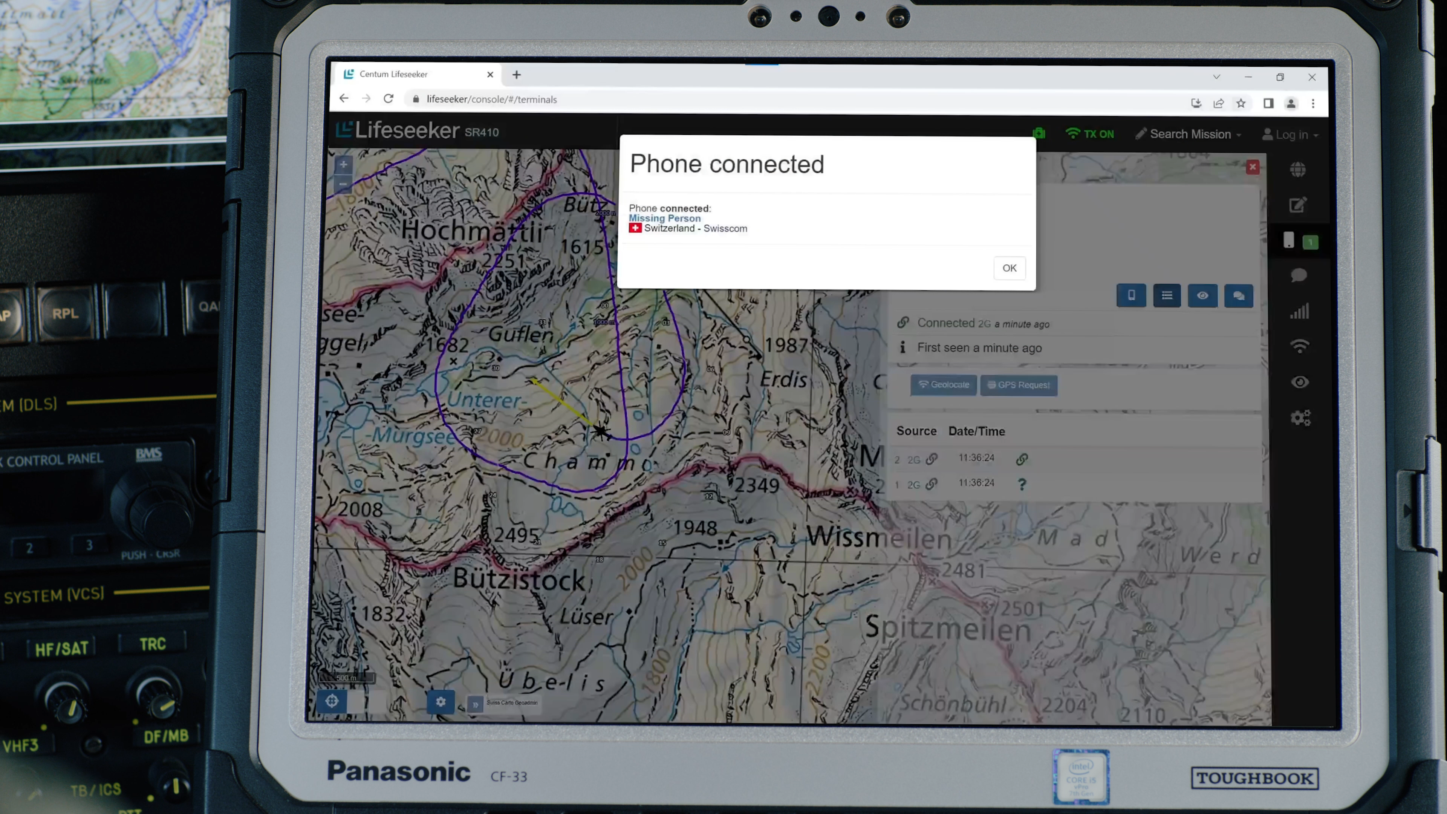Click the Date/Time column header
1447x814 pixels.
point(976,431)
